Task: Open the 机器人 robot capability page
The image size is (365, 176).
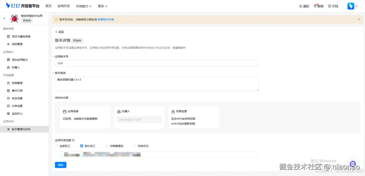Action: tap(16, 67)
